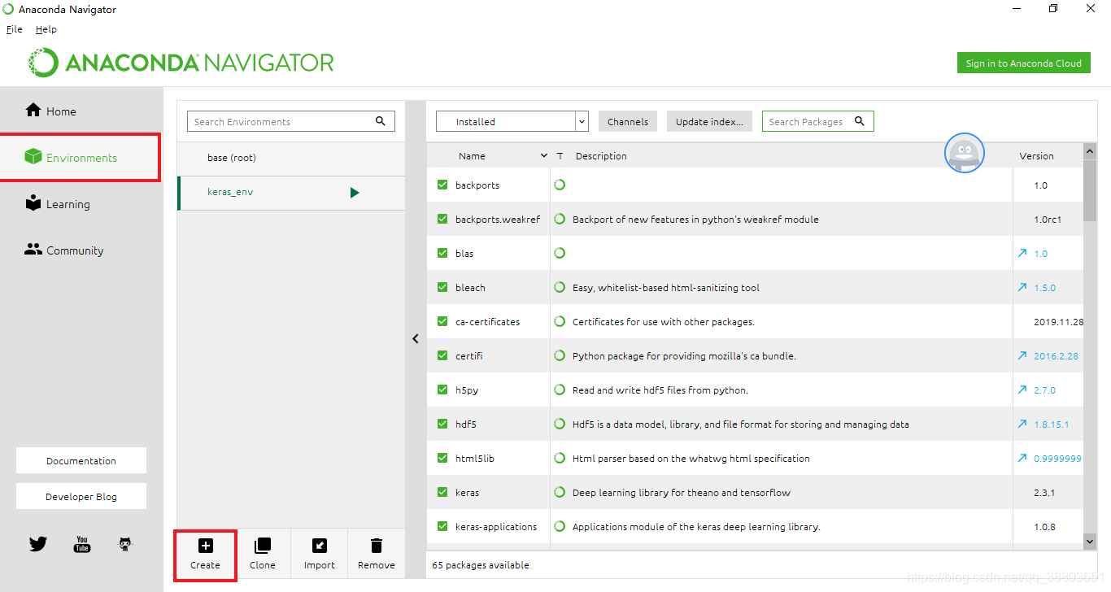Click the keras-applications package checkbox
This screenshot has height=592, width=1111.
[x=442, y=526]
